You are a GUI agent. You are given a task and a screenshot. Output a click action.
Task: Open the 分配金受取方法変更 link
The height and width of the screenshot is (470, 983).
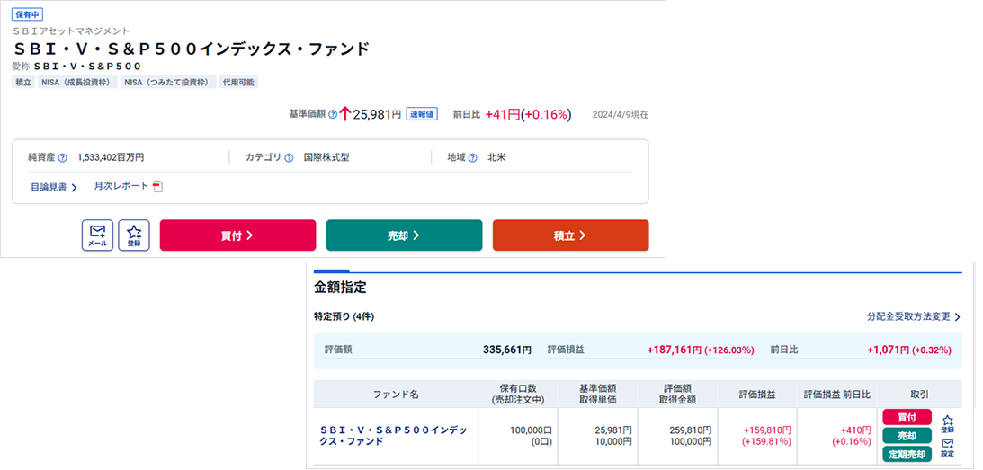tap(914, 317)
